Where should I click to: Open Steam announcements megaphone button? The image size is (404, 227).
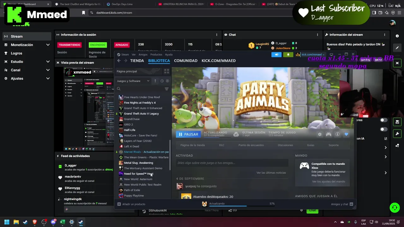[x=276, y=55]
